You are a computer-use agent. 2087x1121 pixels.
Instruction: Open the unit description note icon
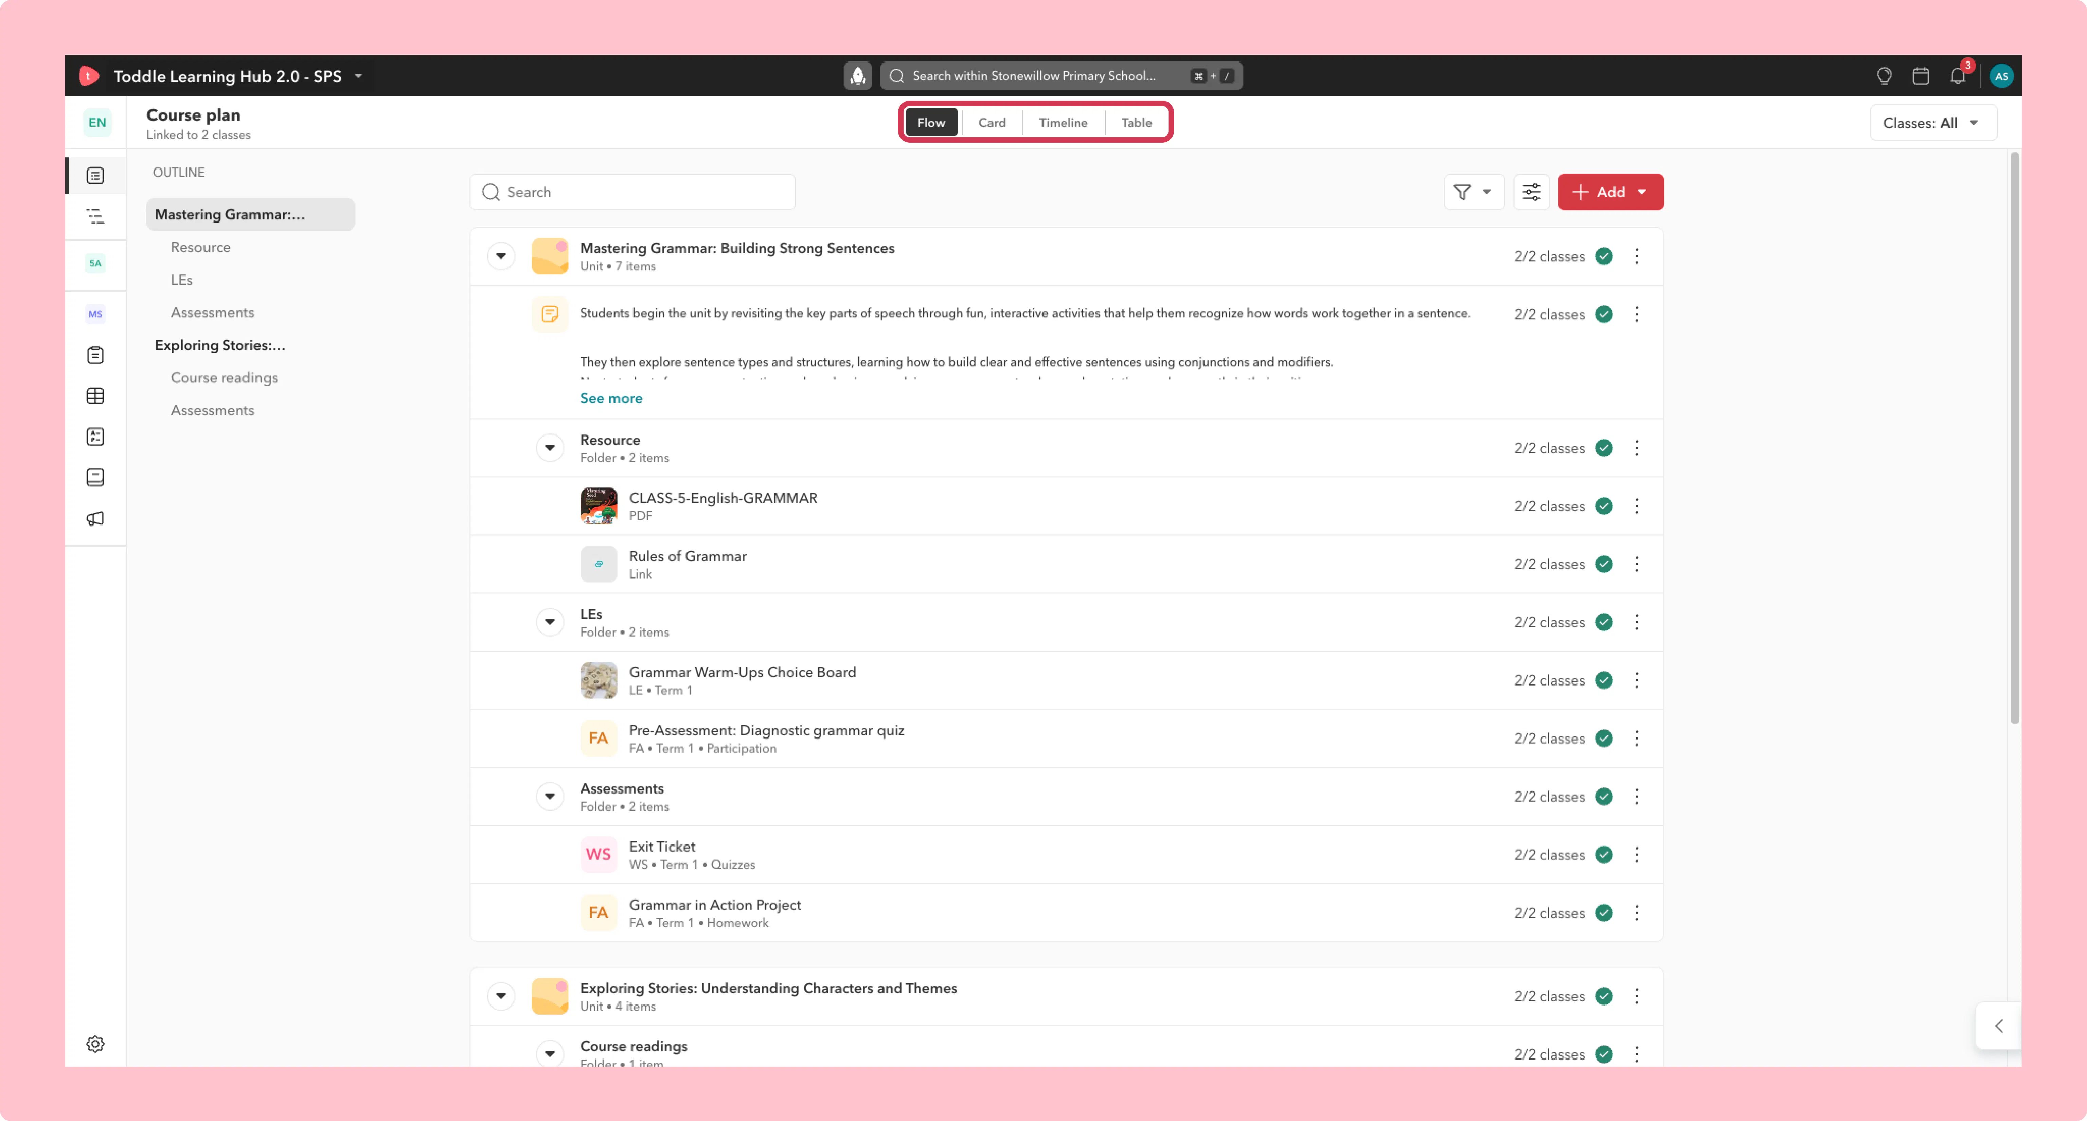click(x=549, y=314)
